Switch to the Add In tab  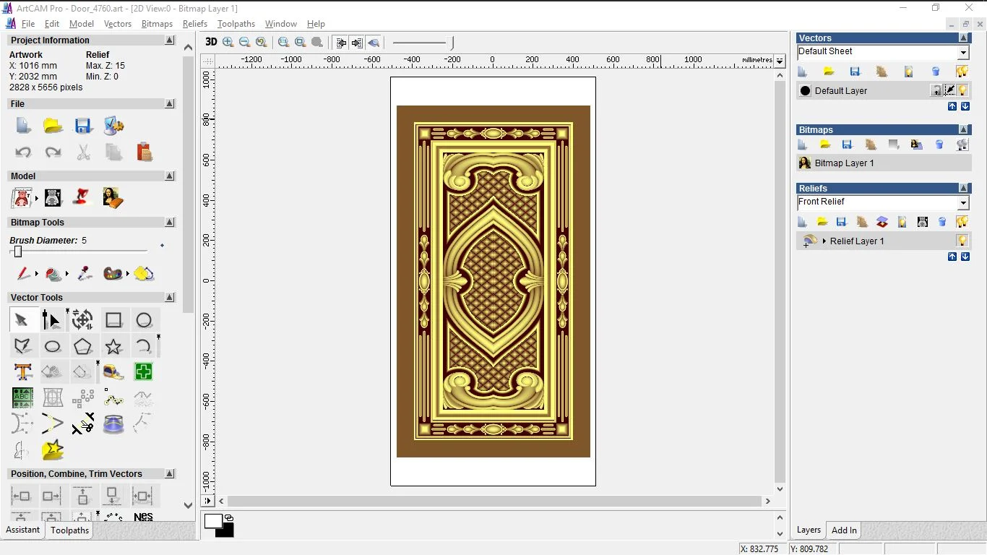[x=843, y=530]
